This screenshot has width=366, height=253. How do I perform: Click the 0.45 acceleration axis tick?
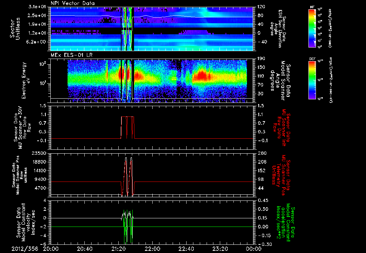coord(263,200)
